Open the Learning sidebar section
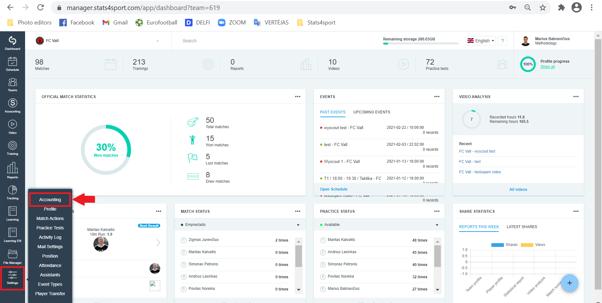Image resolution: width=602 pixels, height=303 pixels. tap(13, 214)
